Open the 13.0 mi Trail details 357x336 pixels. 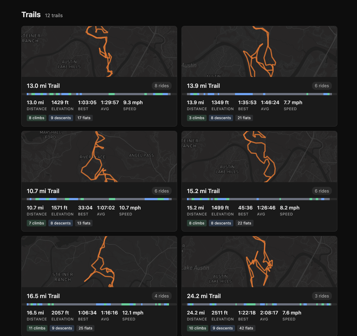(43, 86)
